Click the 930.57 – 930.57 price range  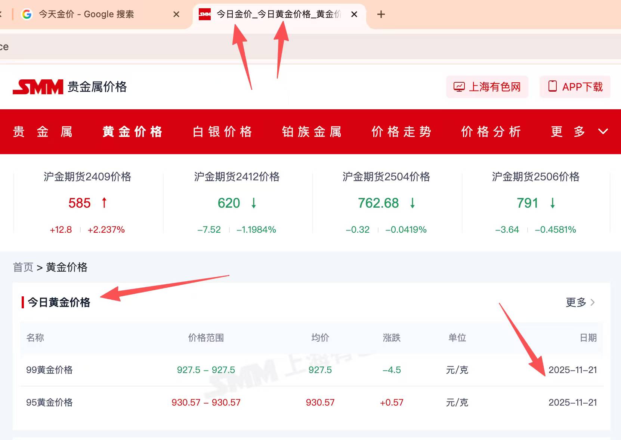point(206,403)
